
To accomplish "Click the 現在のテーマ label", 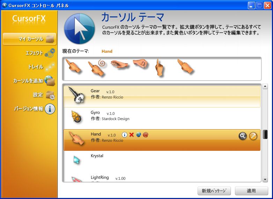I will (75, 51).
